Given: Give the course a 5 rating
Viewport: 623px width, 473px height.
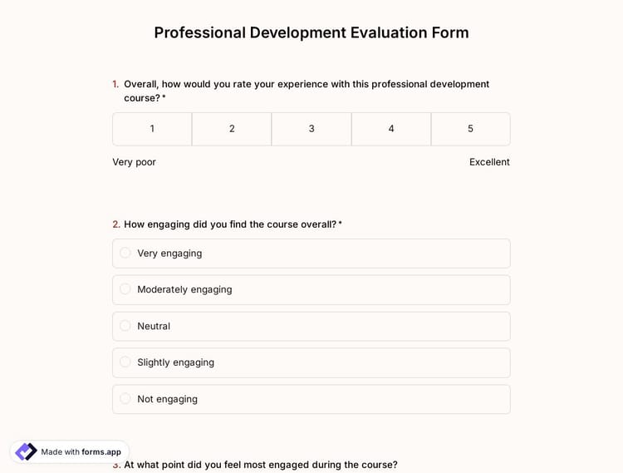Looking at the screenshot, I should click(470, 129).
